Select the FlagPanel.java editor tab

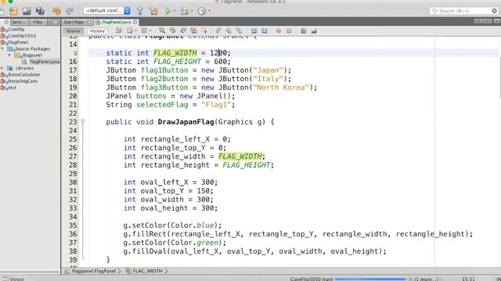116,22
